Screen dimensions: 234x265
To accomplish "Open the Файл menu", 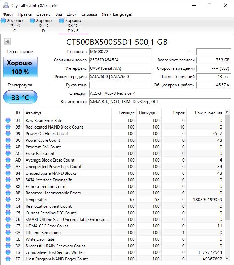I will point(8,14).
